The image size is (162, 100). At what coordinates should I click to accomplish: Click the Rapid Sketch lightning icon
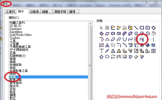(130, 28)
